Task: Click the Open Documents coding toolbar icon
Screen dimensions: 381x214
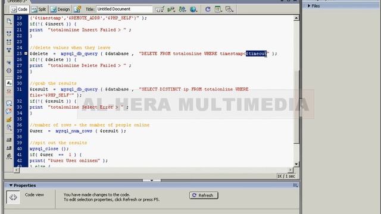Action: 9,21
